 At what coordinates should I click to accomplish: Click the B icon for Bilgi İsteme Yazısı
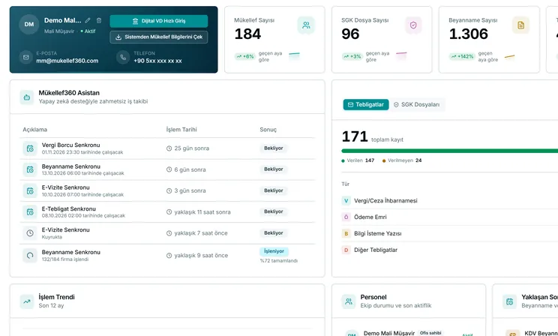click(x=346, y=233)
